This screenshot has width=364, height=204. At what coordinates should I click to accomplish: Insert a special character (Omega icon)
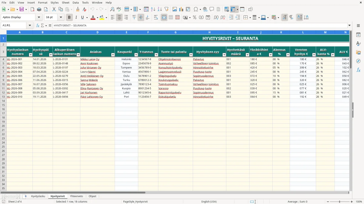(x=196, y=9)
